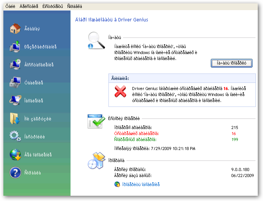Click the calendar with green checkmark icon

click(x=96, y=121)
